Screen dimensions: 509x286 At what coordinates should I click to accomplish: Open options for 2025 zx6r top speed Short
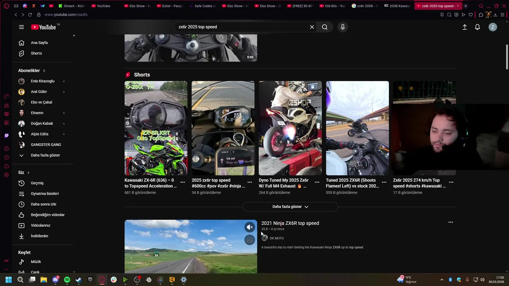click(x=250, y=182)
